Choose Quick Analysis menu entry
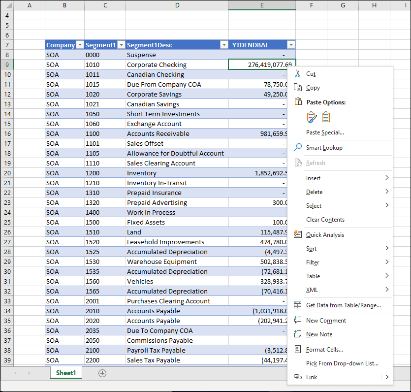 coord(325,235)
